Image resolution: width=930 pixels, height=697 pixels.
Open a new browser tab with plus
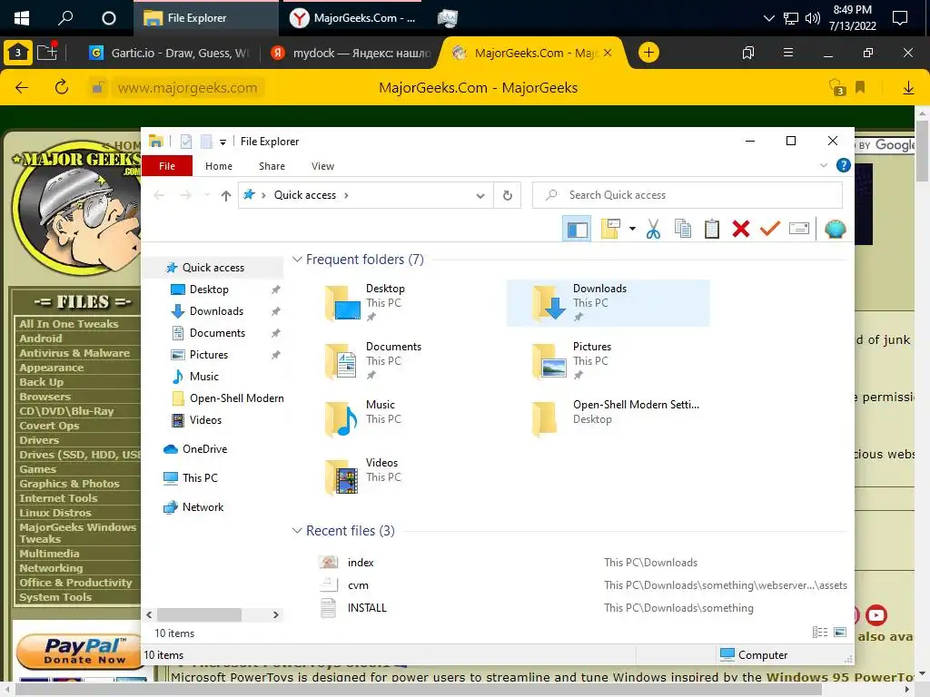tap(648, 53)
